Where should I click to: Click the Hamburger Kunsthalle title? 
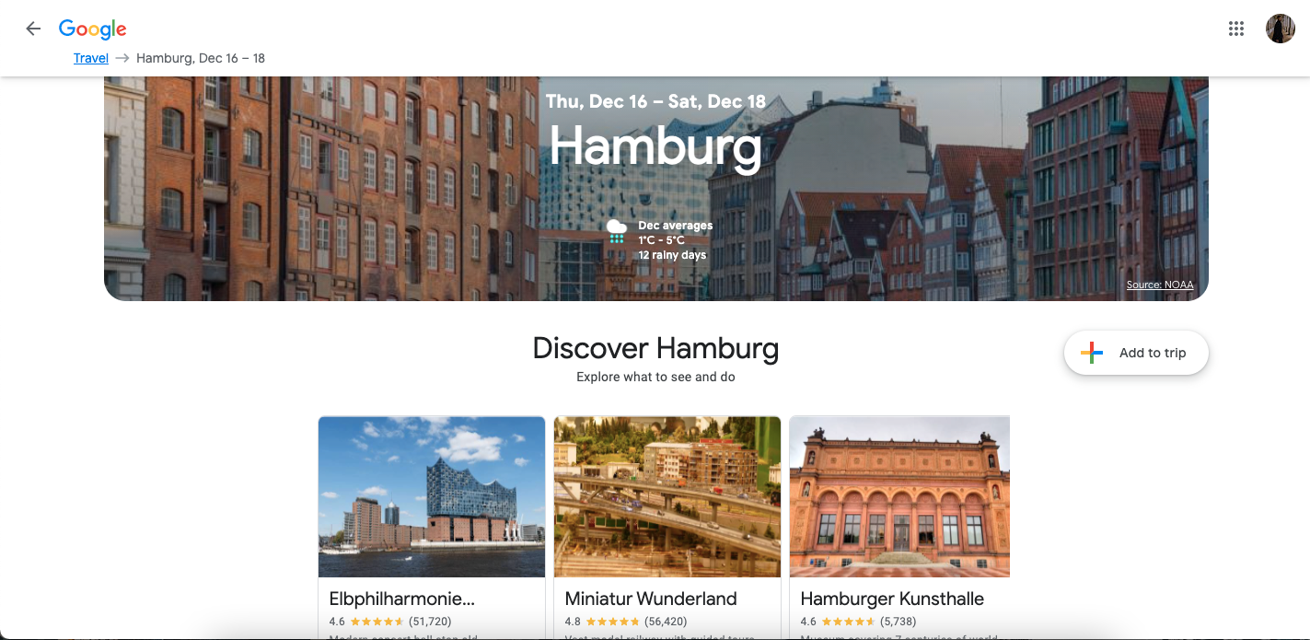(892, 599)
